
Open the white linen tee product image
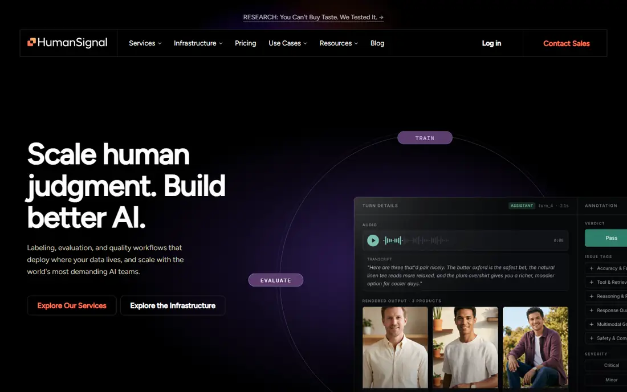pyautogui.click(x=466, y=347)
